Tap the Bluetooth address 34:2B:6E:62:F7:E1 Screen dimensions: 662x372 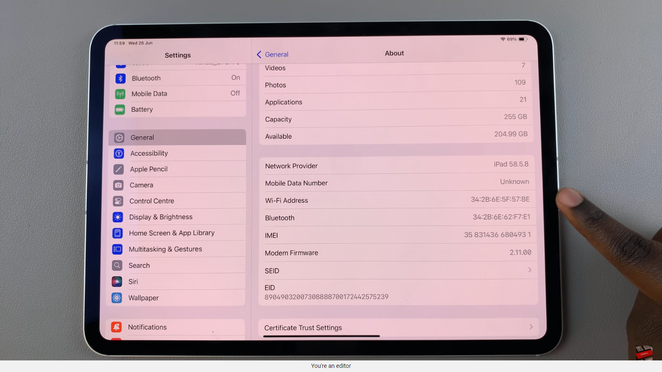[x=501, y=217]
